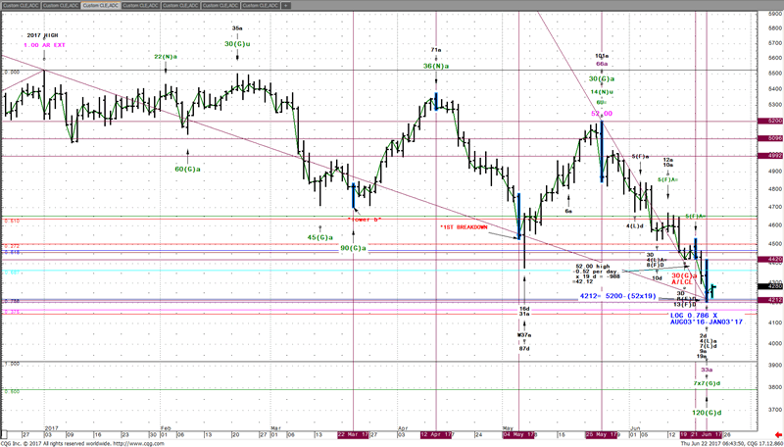Click the '2017 HIGH' annotation
Image resolution: width=784 pixels, height=447 pixels.
coord(43,36)
